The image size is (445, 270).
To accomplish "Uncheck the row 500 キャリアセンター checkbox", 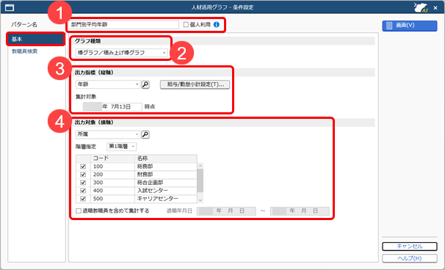I will point(83,199).
